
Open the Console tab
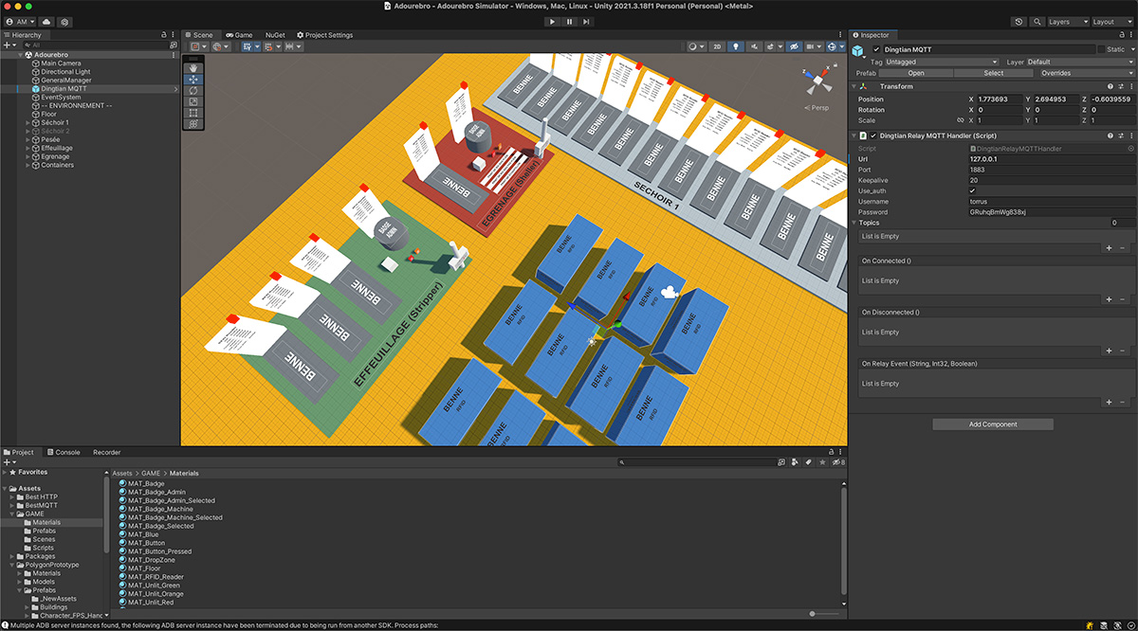click(x=63, y=452)
